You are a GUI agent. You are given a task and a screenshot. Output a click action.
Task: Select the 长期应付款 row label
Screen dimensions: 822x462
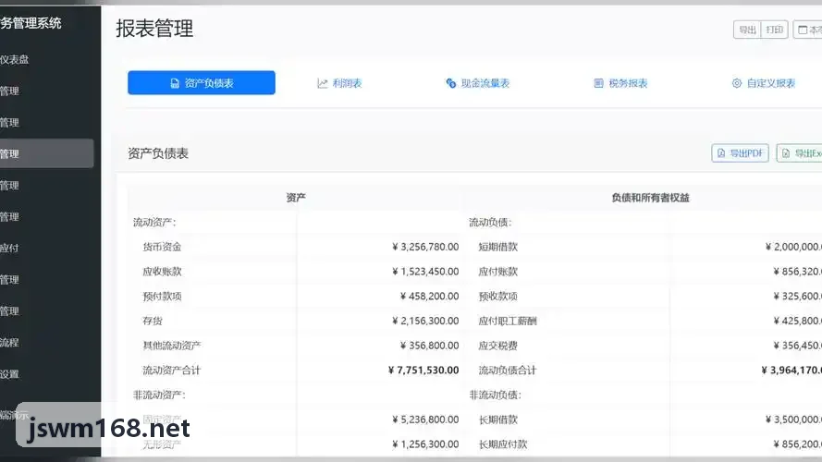click(503, 444)
